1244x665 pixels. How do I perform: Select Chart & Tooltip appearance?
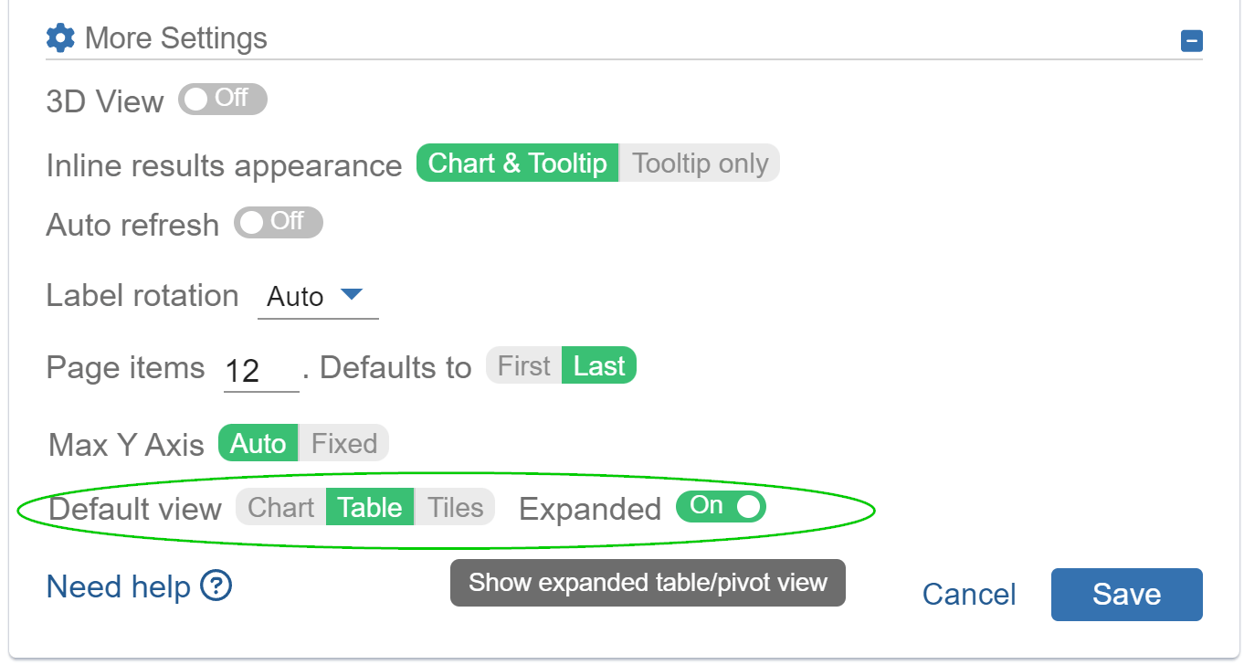coord(517,163)
